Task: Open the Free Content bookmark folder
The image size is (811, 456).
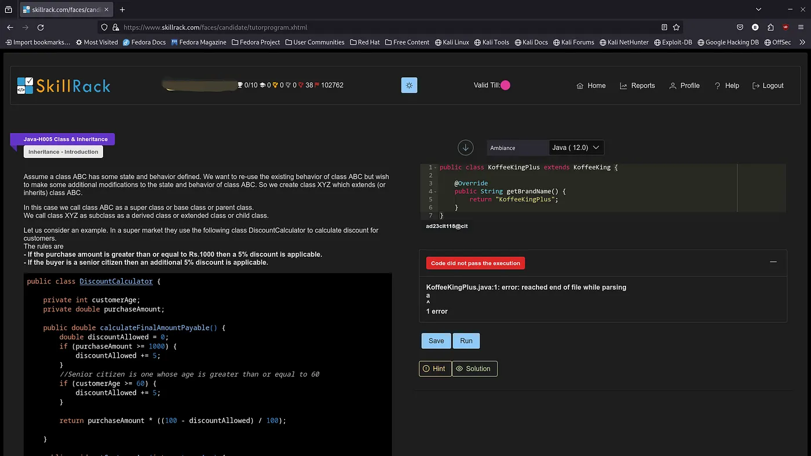Action: click(407, 42)
